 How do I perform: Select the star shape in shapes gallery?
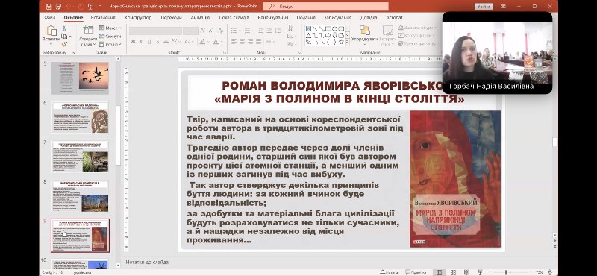point(341,42)
